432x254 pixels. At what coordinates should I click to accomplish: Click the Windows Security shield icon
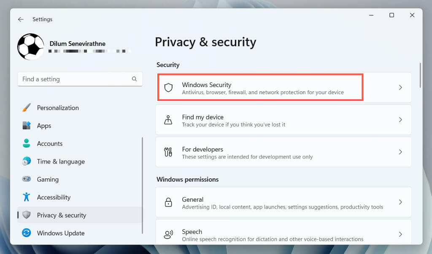[168, 87]
